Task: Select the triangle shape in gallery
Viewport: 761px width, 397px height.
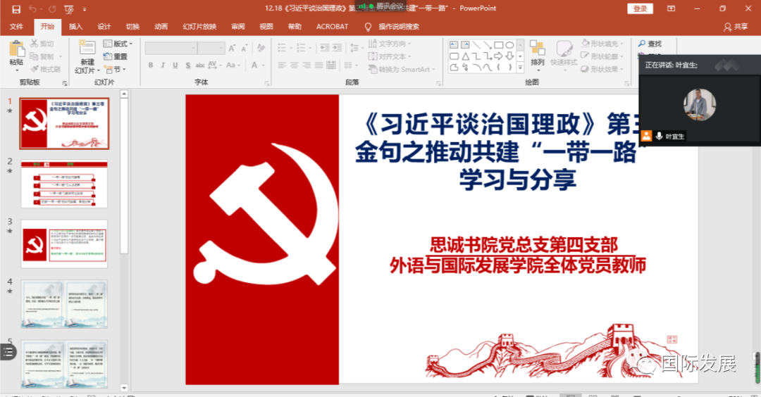Action: point(465,56)
